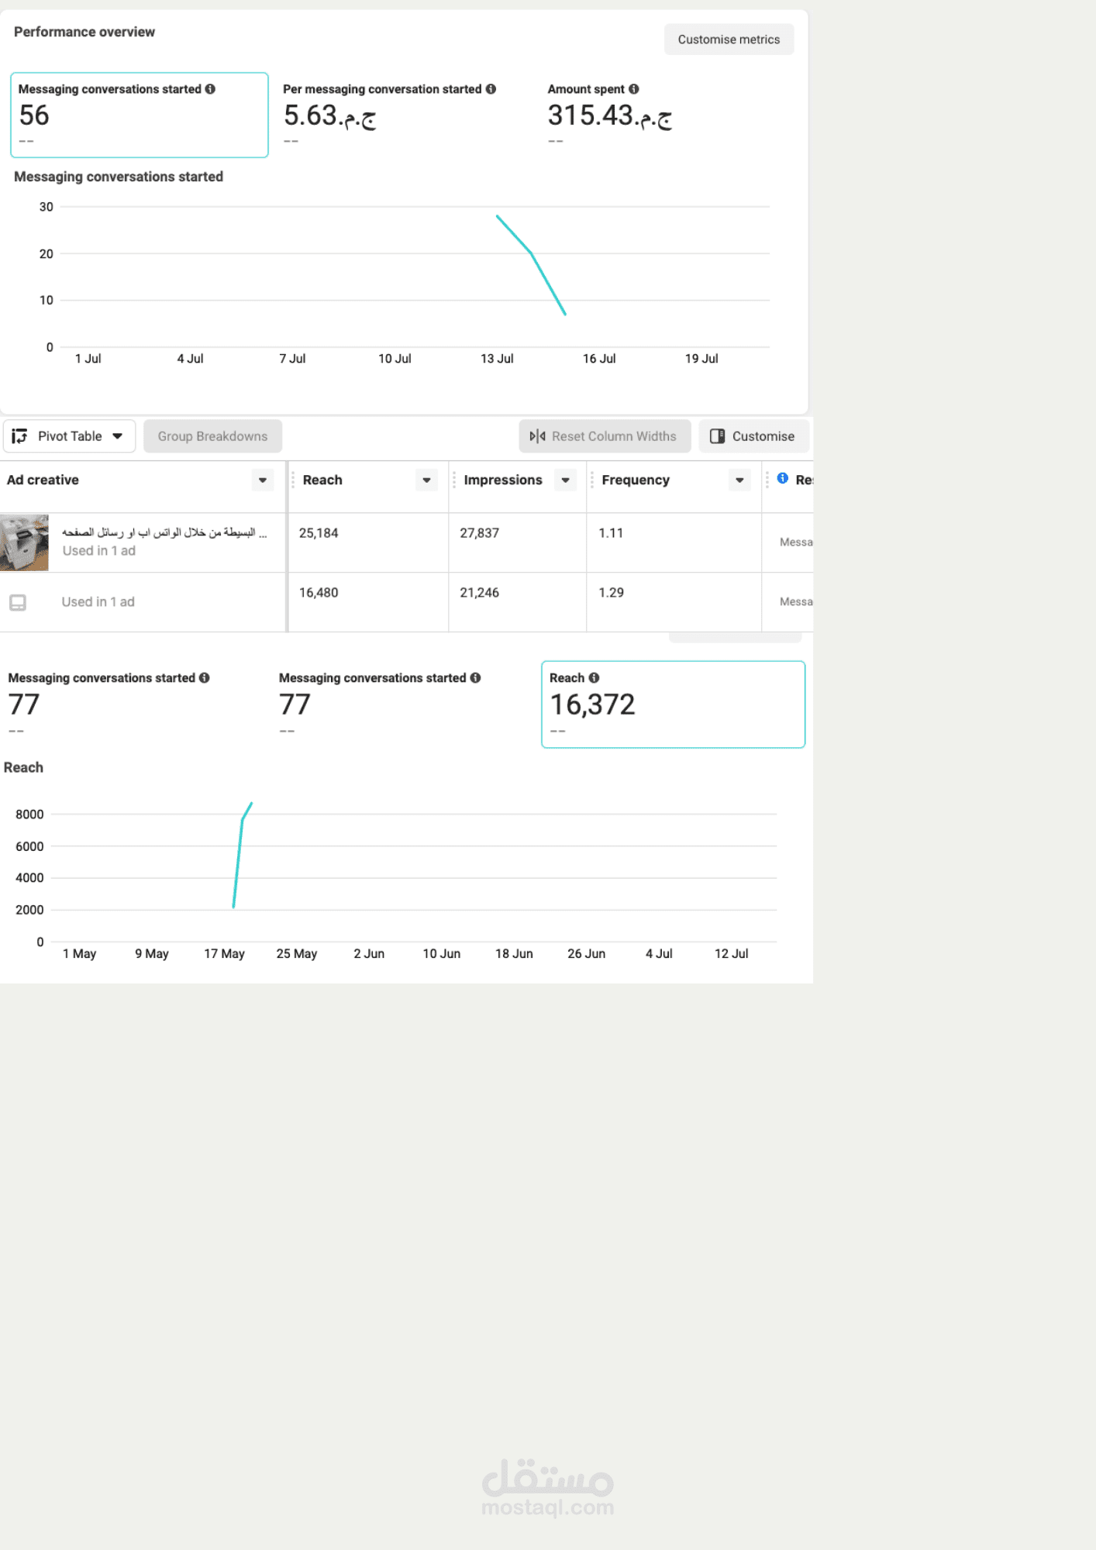Click the column resize handle before Impressions

pyautogui.click(x=454, y=480)
